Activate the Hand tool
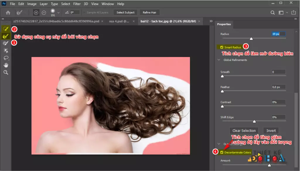Viewport: 300px width, 171px height. click(x=6, y=65)
